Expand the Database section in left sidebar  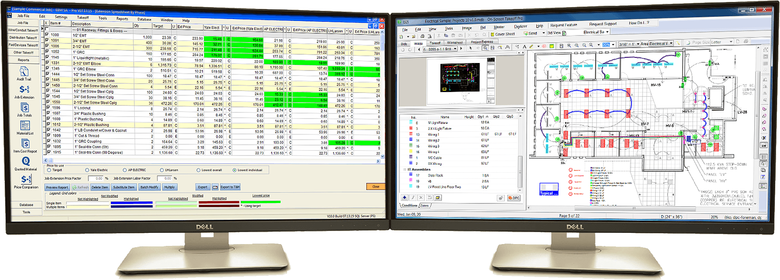pyautogui.click(x=26, y=204)
